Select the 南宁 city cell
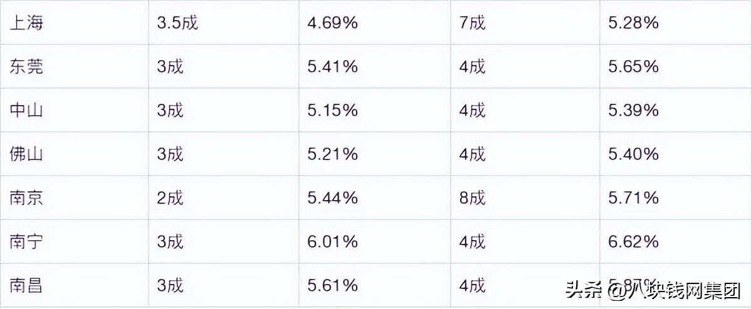 pyautogui.click(x=26, y=241)
